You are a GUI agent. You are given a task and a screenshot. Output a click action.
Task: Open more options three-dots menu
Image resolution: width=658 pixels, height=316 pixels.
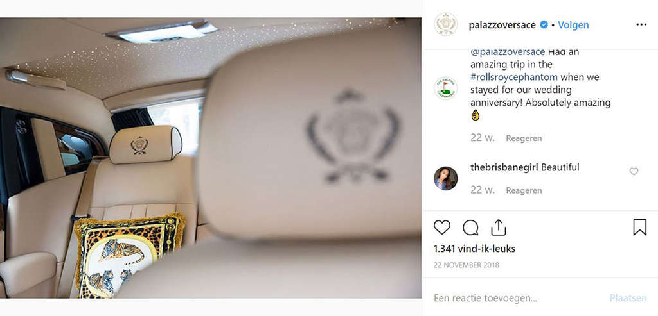[x=641, y=25]
